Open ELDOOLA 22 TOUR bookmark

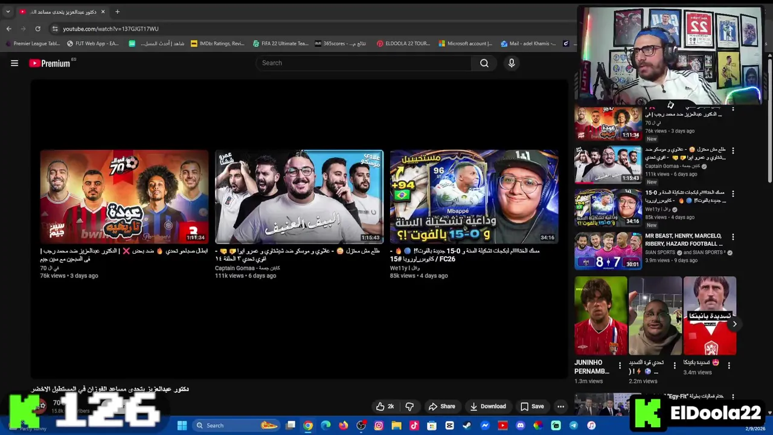[x=403, y=43]
